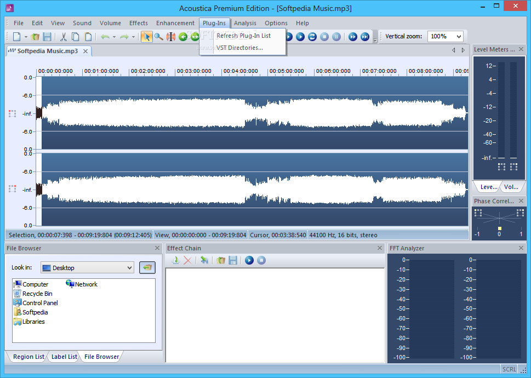The width and height of the screenshot is (531, 378).
Task: Click the load chain folder icon in Effect Chain
Action: 221,260
